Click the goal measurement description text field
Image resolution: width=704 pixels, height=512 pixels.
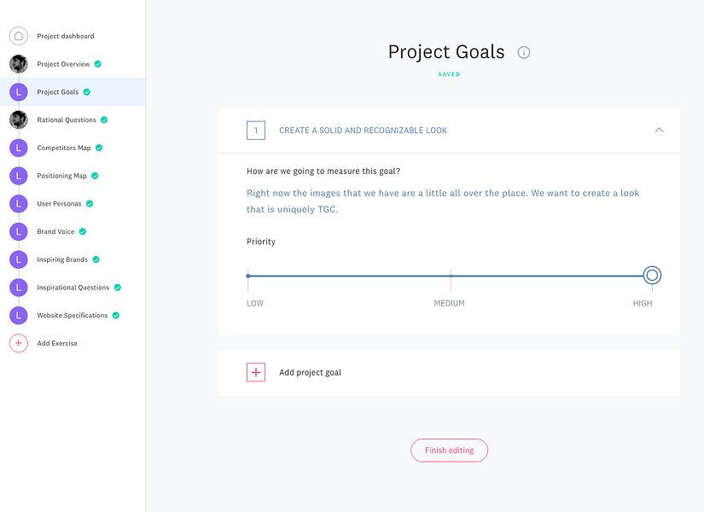(x=443, y=201)
